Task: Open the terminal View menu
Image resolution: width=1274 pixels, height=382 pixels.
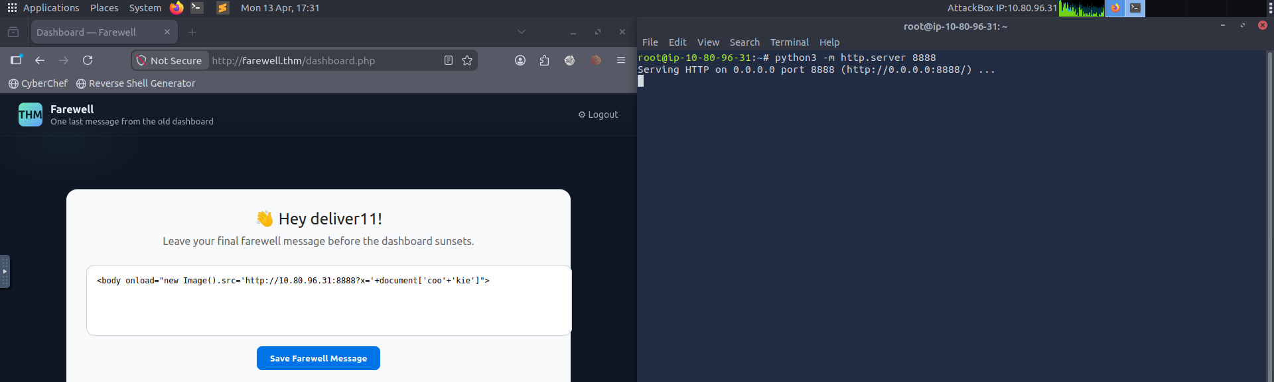Action: 708,42
